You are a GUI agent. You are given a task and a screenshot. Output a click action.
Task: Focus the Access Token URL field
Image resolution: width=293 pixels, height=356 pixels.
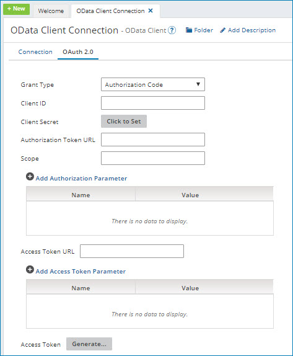pyautogui.click(x=132, y=251)
